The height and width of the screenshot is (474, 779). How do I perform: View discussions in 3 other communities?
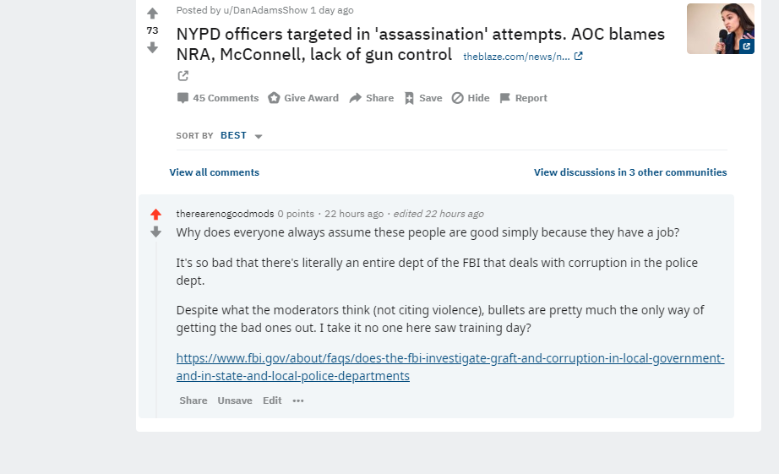pyautogui.click(x=630, y=172)
